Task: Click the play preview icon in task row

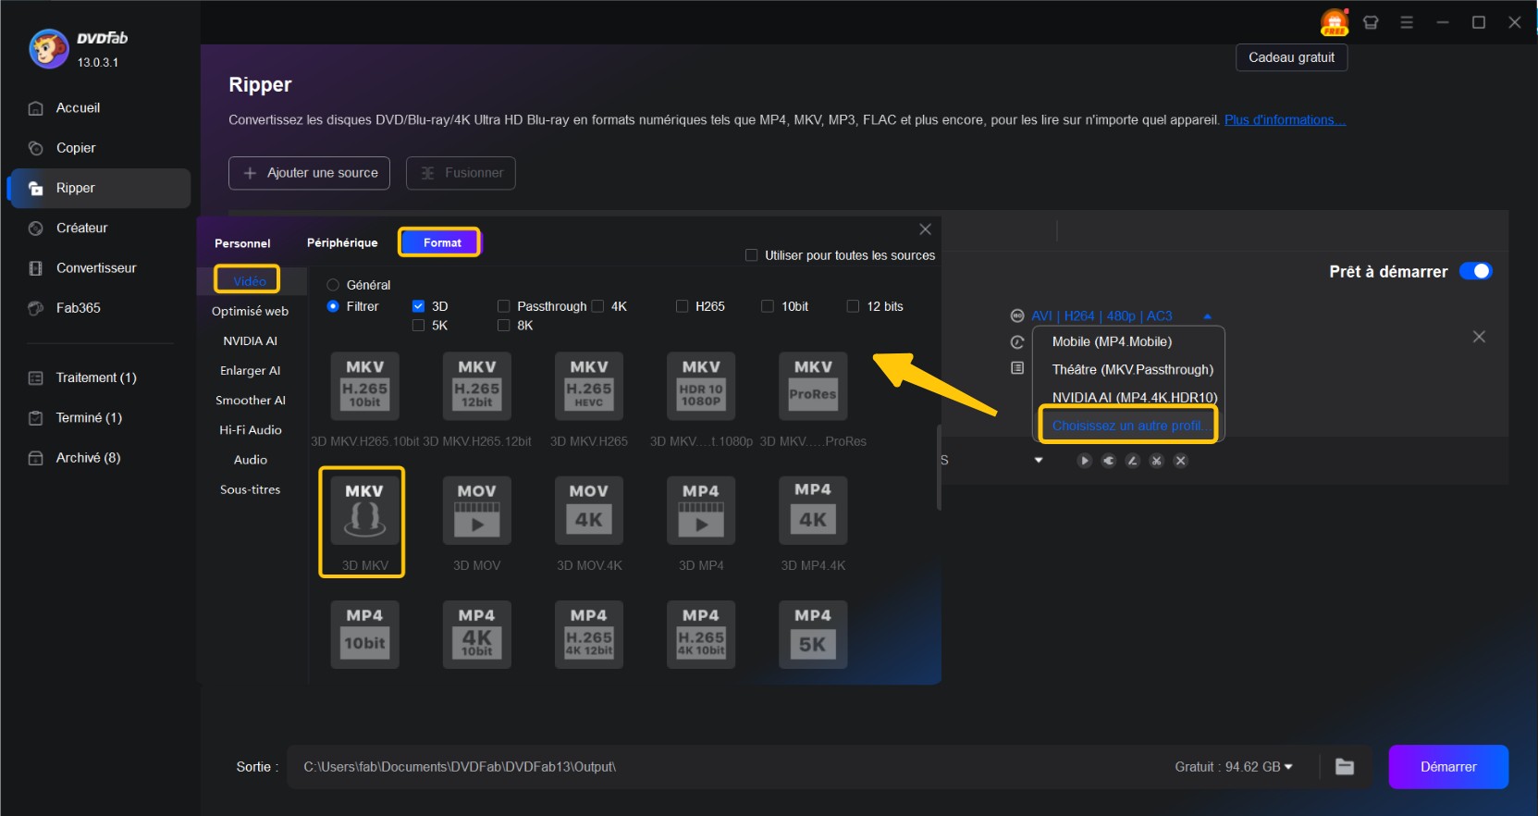Action: 1084,461
